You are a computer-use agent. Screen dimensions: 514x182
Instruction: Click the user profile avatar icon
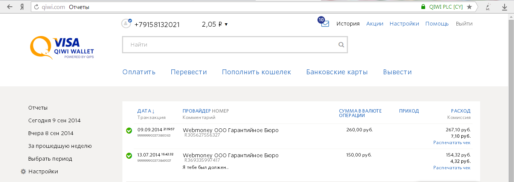126,23
